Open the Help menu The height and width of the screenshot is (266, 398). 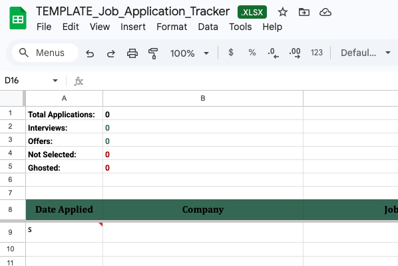pyautogui.click(x=272, y=27)
